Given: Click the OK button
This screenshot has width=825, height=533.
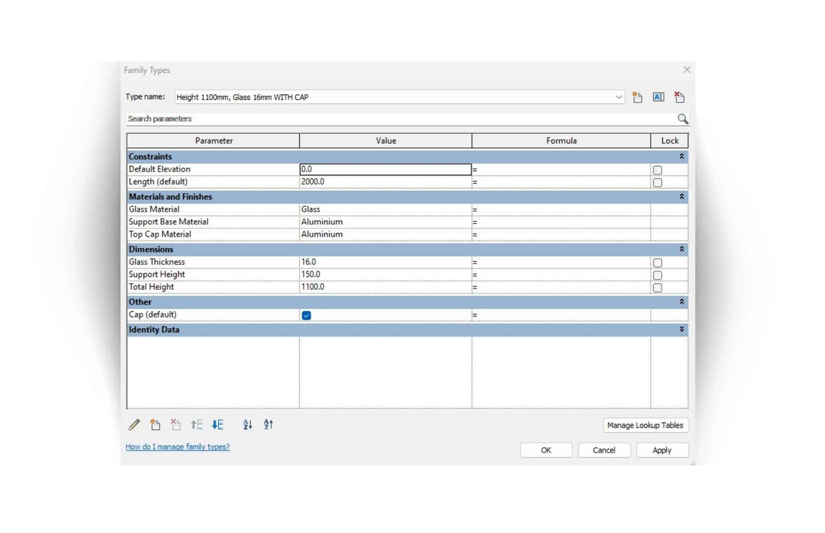Looking at the screenshot, I should click(x=546, y=450).
